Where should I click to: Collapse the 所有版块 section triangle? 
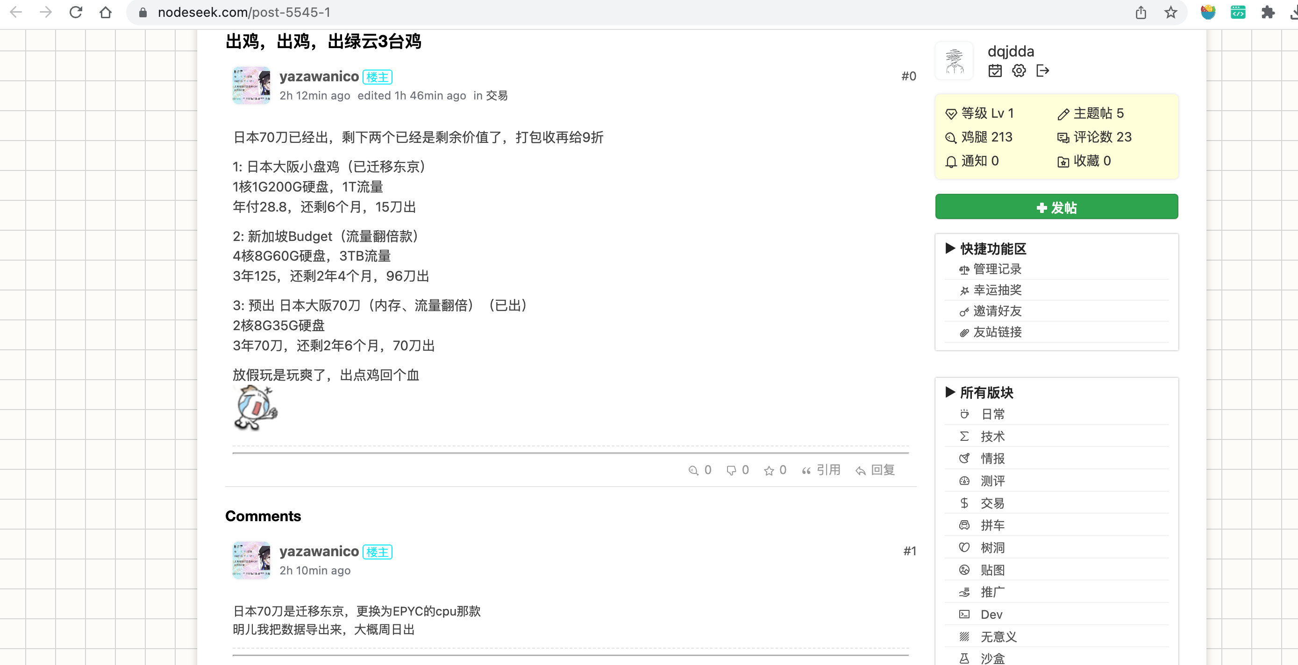pyautogui.click(x=950, y=392)
